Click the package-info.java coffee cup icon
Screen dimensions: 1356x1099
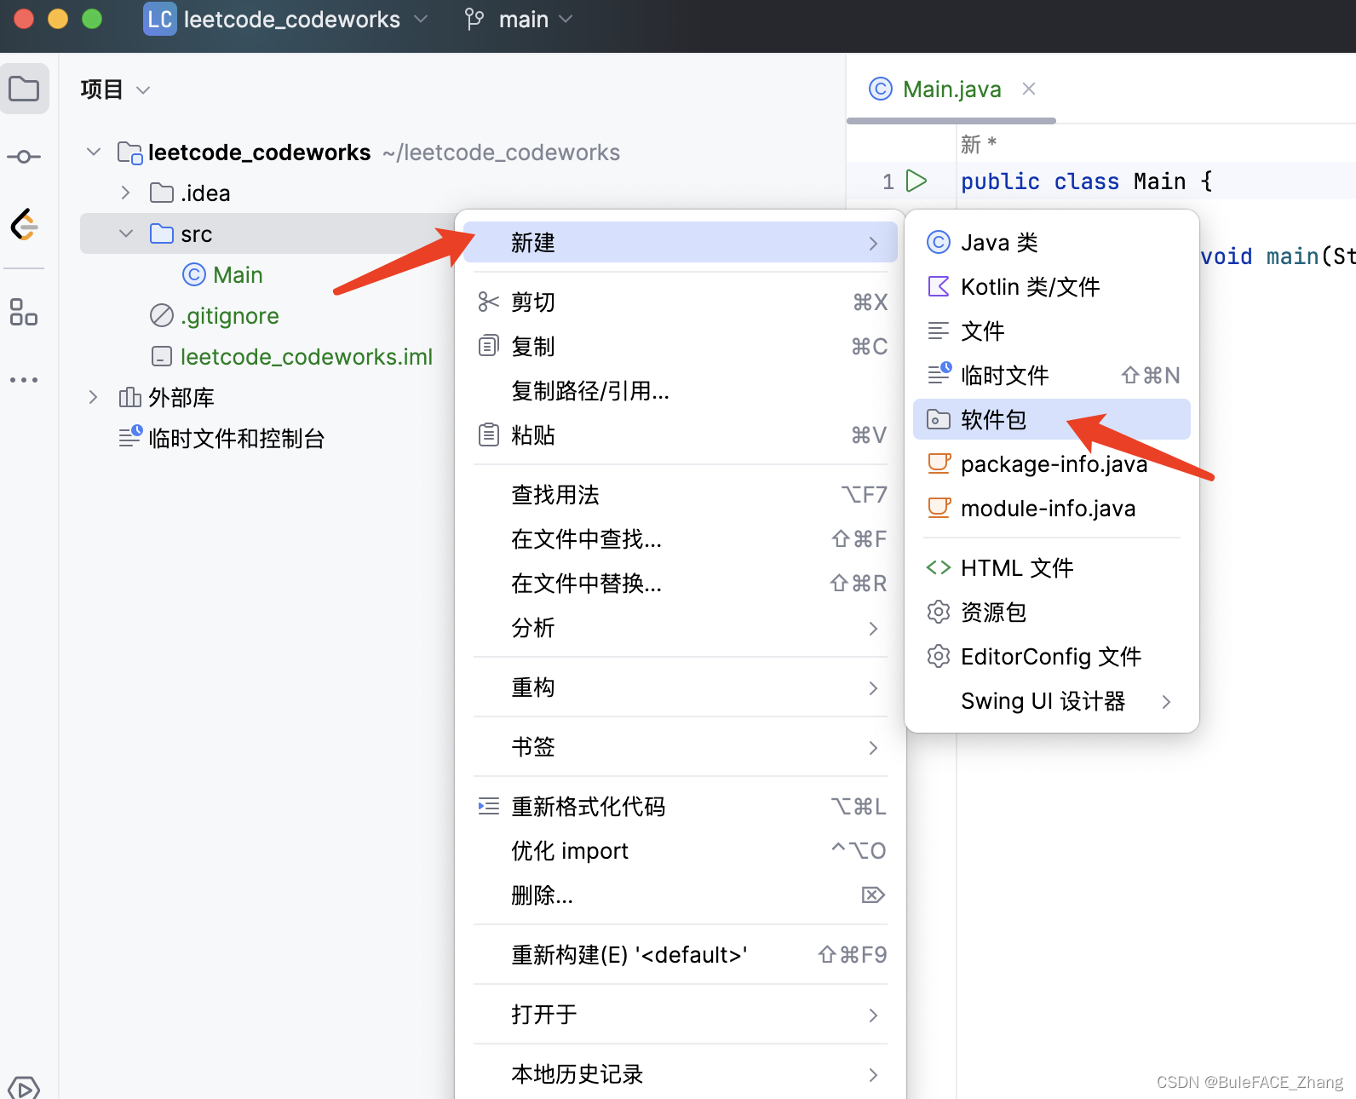pyautogui.click(x=939, y=463)
